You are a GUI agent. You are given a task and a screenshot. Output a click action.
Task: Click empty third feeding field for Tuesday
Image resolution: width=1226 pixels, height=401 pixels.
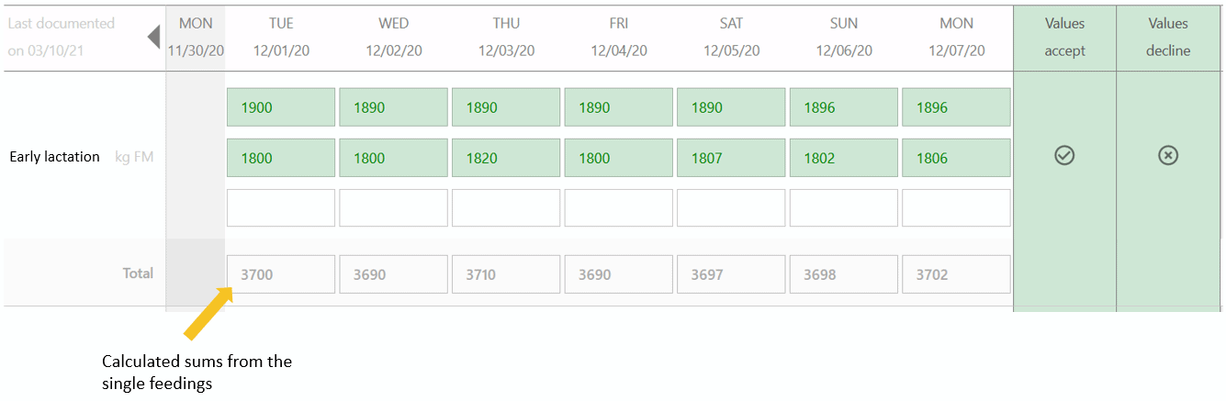(x=281, y=208)
